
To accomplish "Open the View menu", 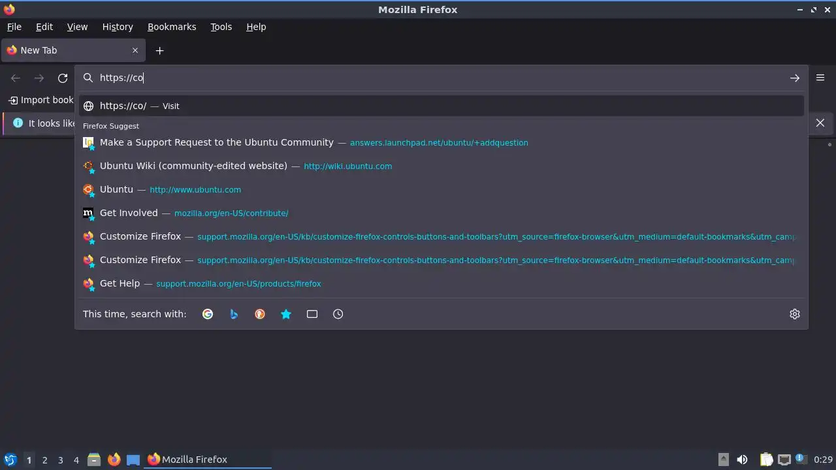I will [x=77, y=27].
